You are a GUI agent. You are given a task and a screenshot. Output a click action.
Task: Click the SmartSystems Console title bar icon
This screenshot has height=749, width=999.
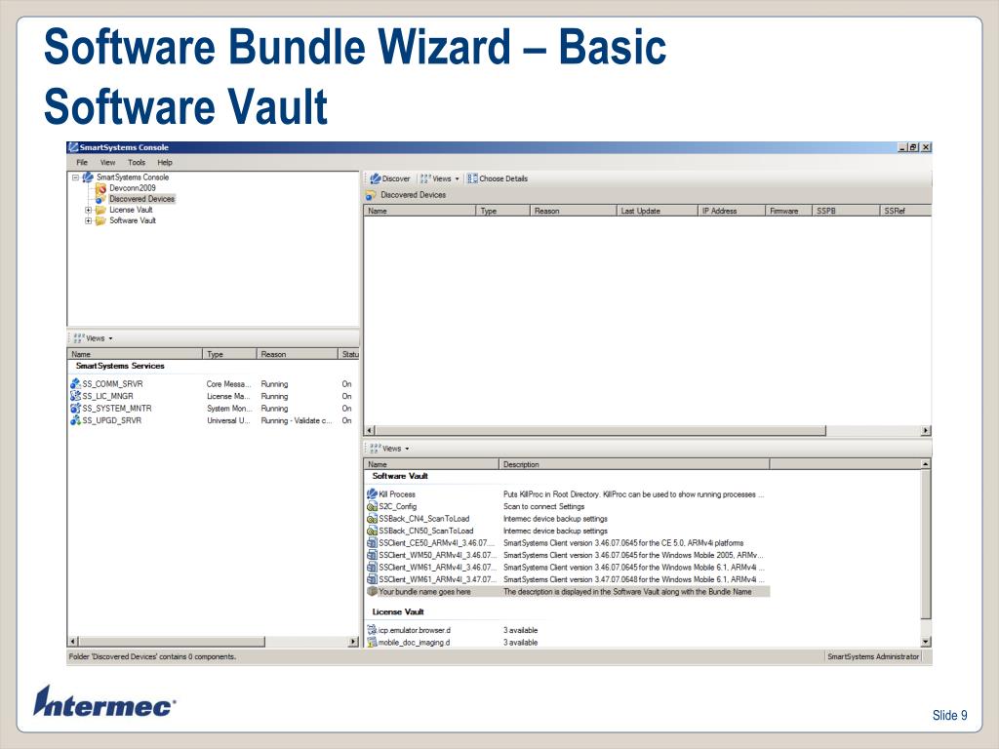point(73,147)
